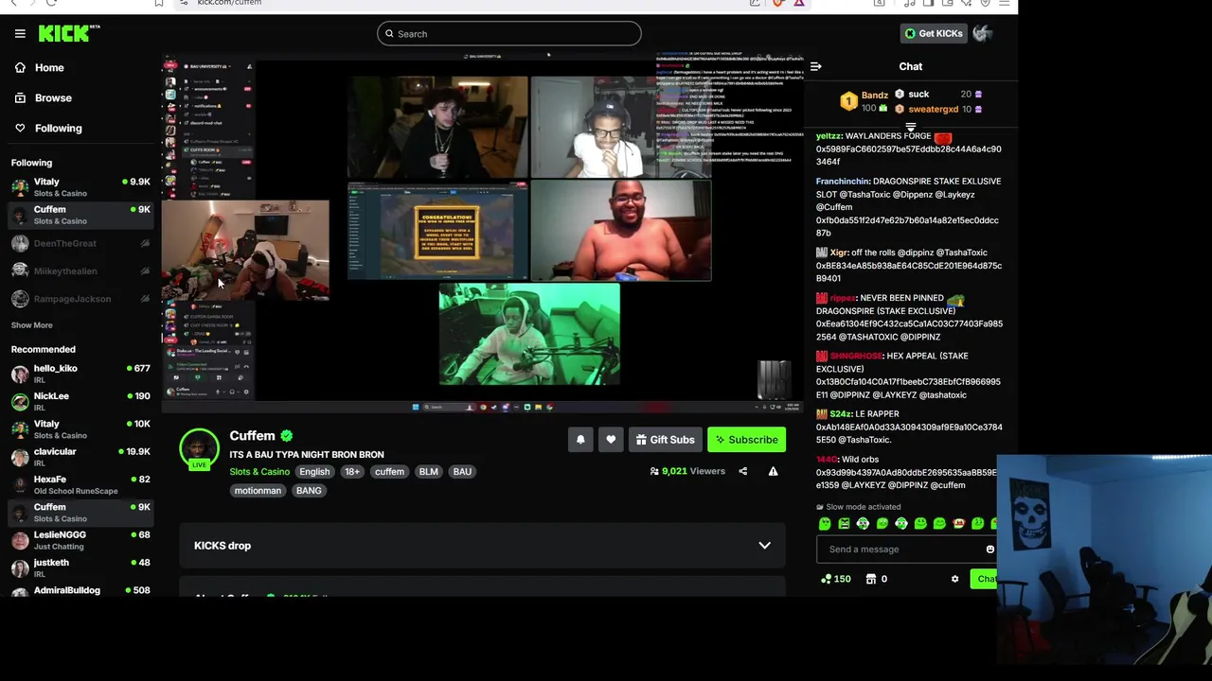1212x681 pixels.
Task: Click Franchinchin username in chat
Action: click(843, 182)
